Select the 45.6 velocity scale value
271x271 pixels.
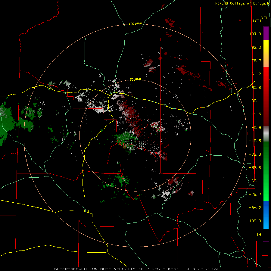(x=256, y=87)
